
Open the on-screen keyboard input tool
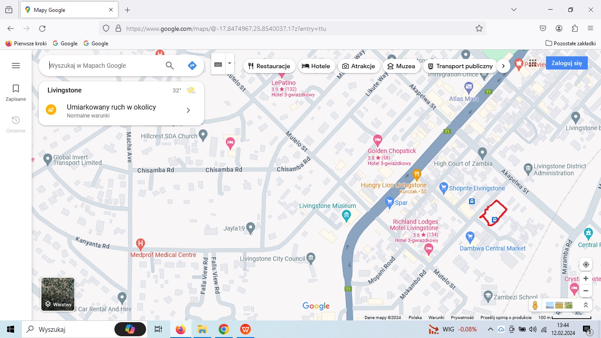[218, 64]
